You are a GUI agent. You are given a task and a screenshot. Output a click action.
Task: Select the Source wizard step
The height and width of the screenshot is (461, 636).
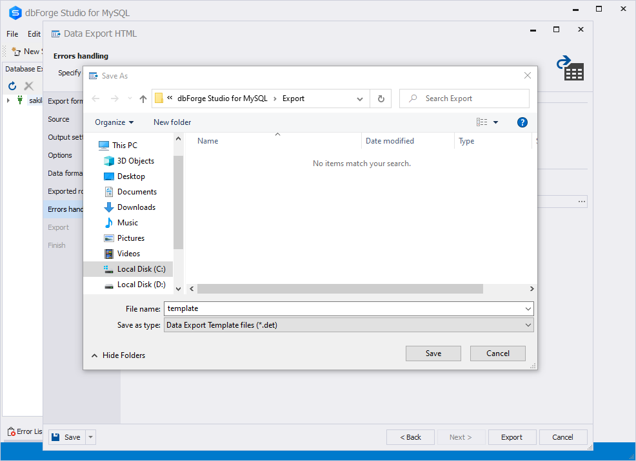point(59,119)
